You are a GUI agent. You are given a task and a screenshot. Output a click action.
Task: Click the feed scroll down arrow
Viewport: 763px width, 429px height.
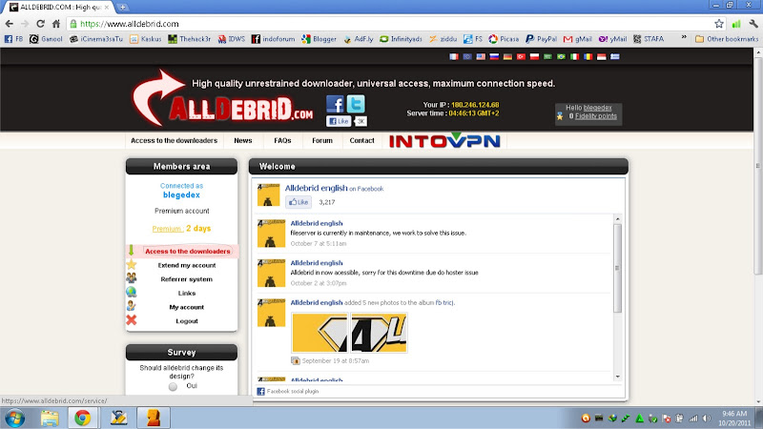tap(617, 377)
